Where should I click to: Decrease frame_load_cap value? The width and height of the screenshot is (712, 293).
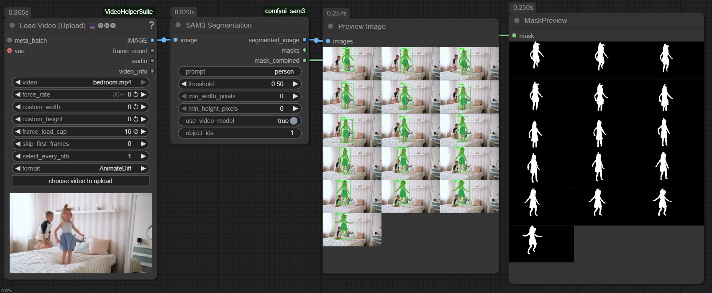pos(18,132)
